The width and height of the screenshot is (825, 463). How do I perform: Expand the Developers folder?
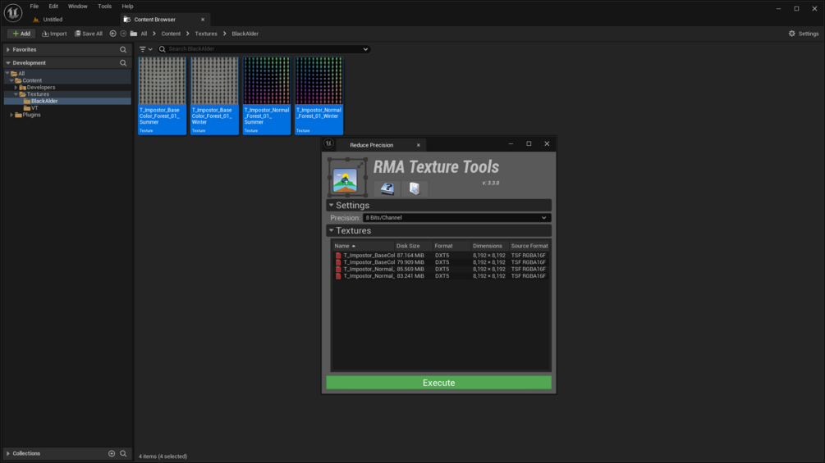[x=16, y=87]
